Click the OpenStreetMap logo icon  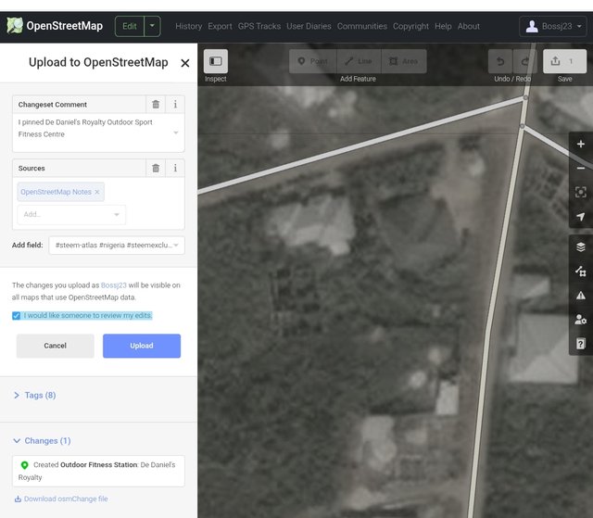pyautogui.click(x=15, y=26)
